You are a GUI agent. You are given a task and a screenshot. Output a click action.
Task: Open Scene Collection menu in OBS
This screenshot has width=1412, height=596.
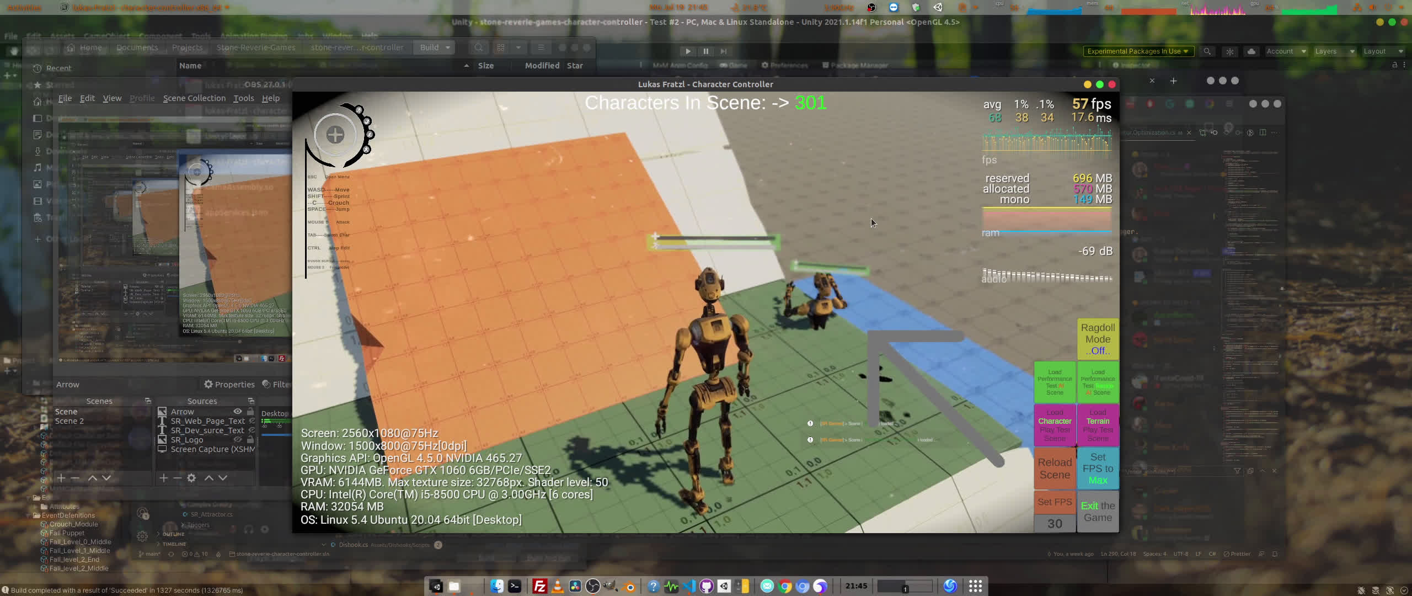click(194, 98)
